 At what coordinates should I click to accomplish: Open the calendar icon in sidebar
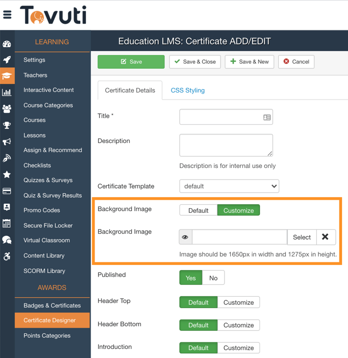(x=7, y=223)
